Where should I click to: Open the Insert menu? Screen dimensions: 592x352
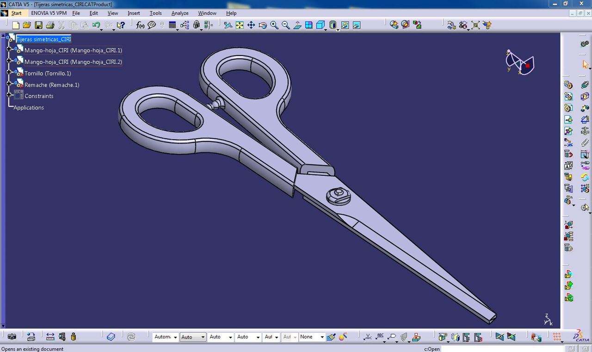pos(134,13)
